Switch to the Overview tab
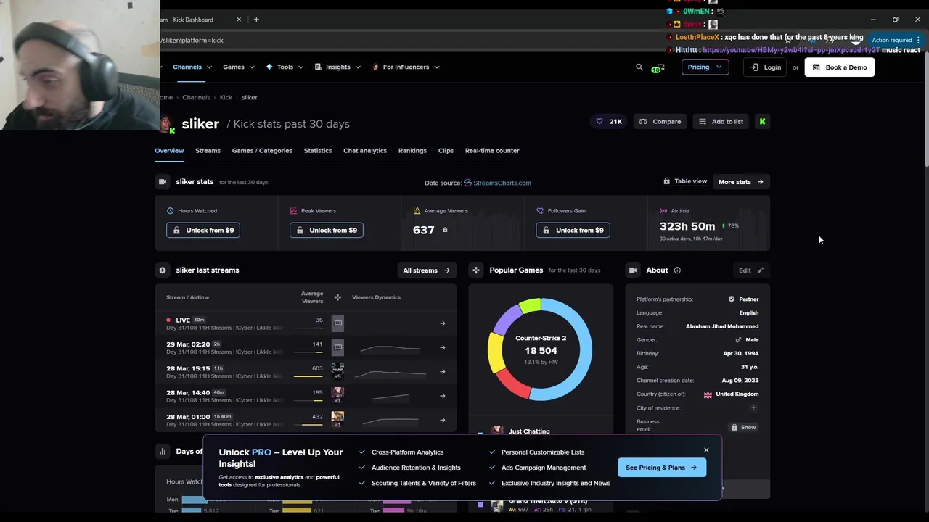Screen dimensions: 929x522 click(x=169, y=151)
